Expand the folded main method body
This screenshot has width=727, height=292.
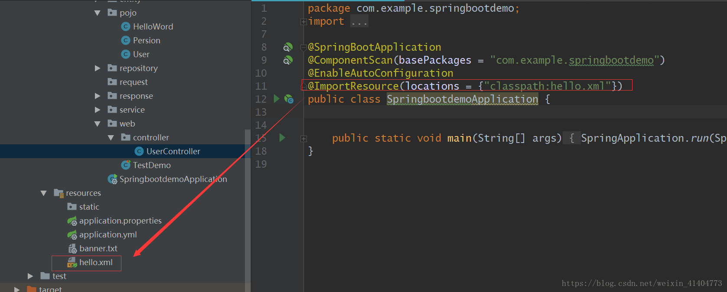[303, 139]
